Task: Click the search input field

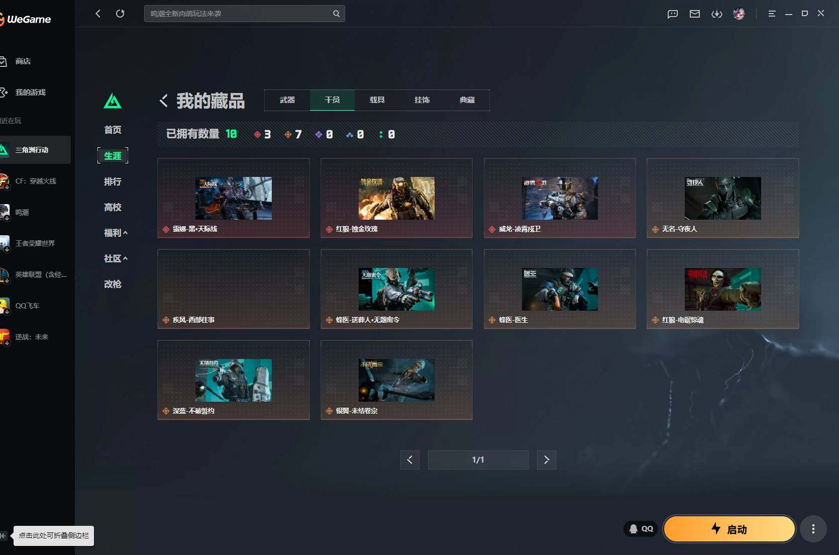Action: (x=239, y=14)
